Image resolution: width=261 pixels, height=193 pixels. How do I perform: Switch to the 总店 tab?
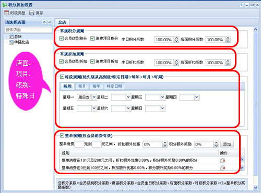click(x=62, y=22)
